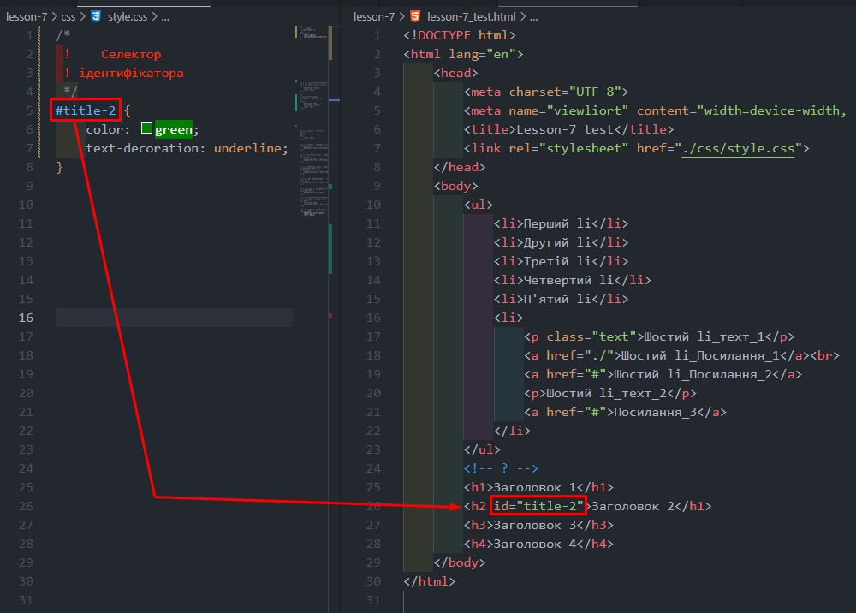Click the closing </html> tag
The width and height of the screenshot is (856, 613).
coord(430,581)
